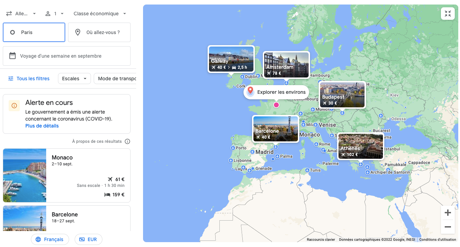Open Tous les filtres
Screen dimensions: 460x247
point(29,79)
